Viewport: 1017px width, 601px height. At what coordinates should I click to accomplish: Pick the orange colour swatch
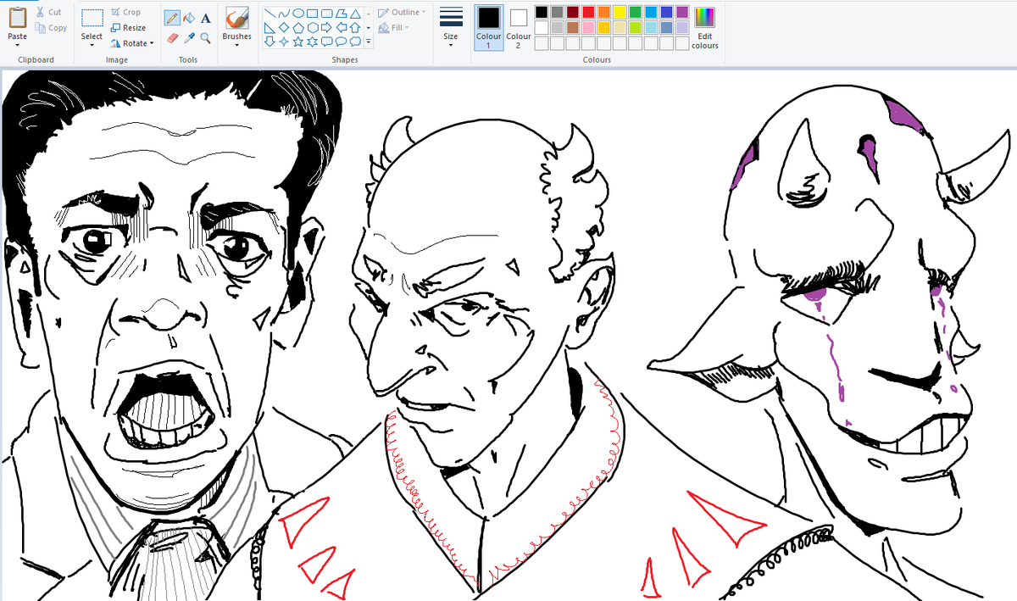[603, 12]
